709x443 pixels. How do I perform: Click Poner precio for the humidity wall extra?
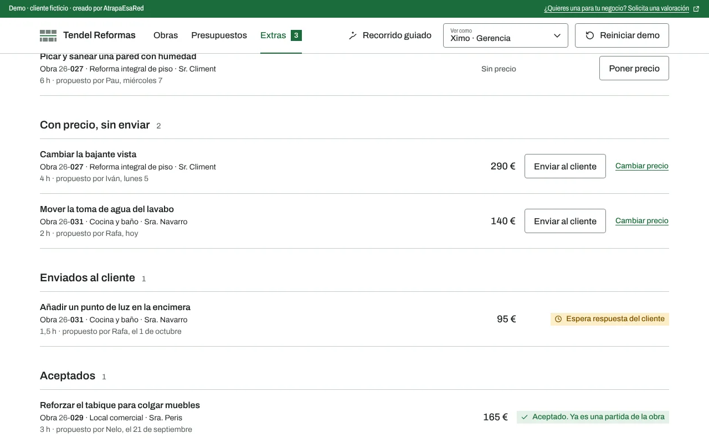click(x=634, y=68)
